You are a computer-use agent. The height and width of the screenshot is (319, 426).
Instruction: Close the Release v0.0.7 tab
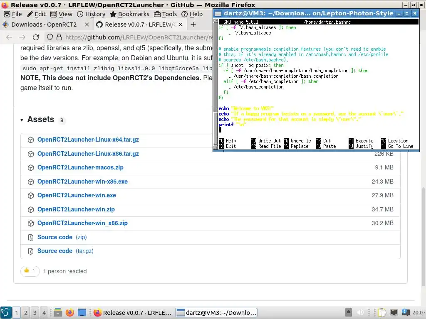point(181,25)
